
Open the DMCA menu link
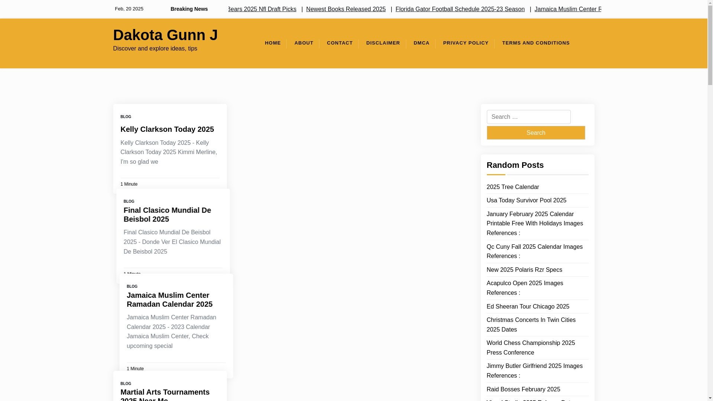(421, 43)
